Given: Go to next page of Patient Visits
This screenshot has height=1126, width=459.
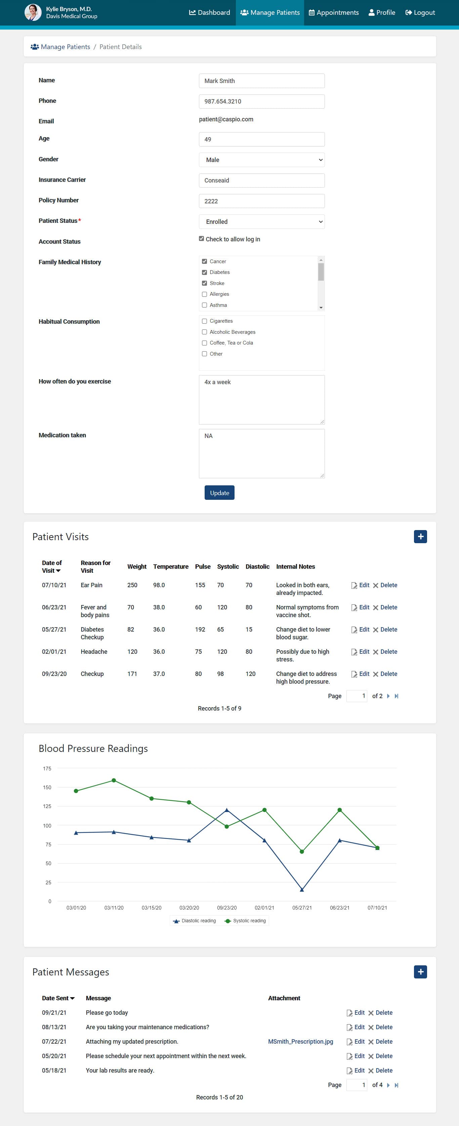Looking at the screenshot, I should click(x=388, y=696).
